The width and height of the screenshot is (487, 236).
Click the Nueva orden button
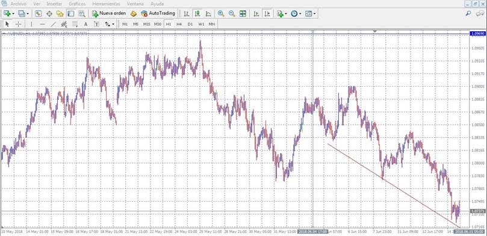pos(109,13)
